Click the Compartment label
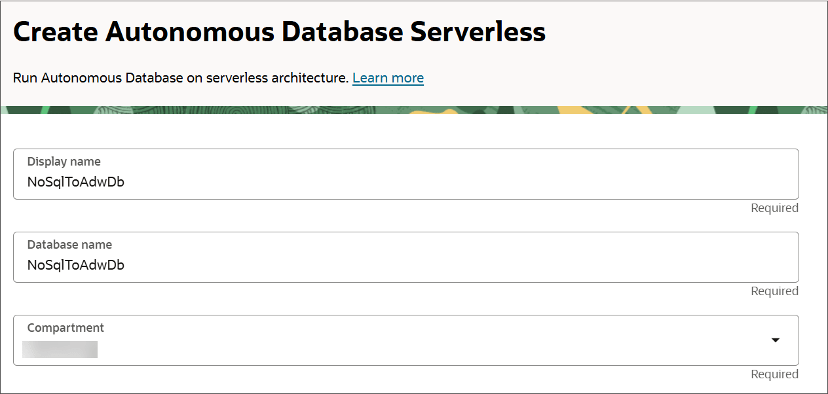 (66, 328)
